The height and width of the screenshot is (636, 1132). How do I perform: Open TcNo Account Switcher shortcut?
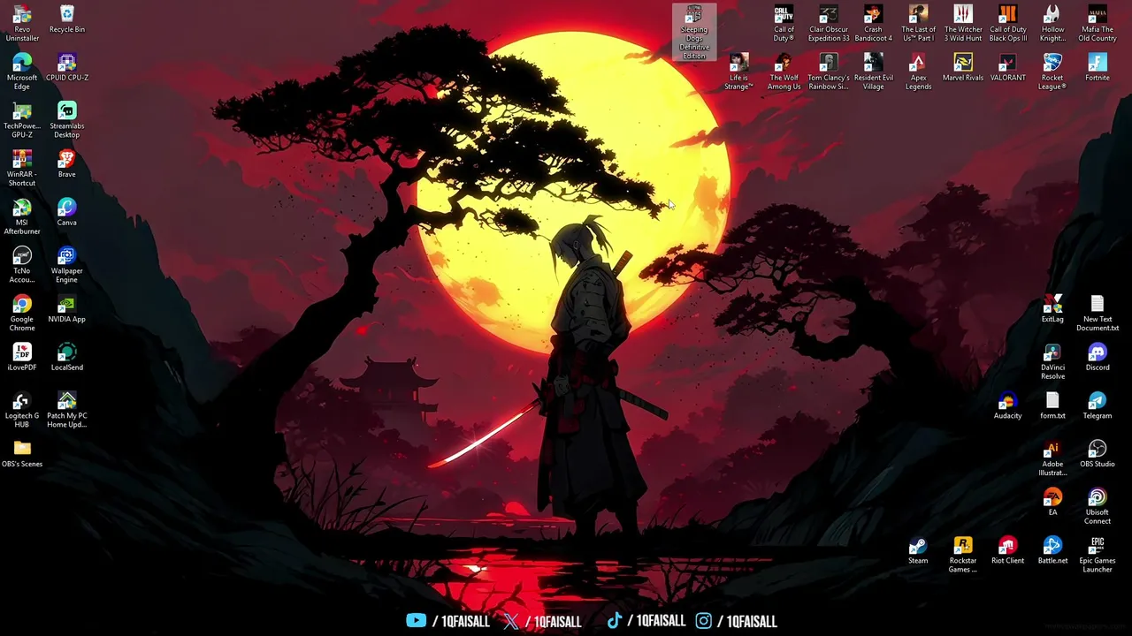[22, 265]
